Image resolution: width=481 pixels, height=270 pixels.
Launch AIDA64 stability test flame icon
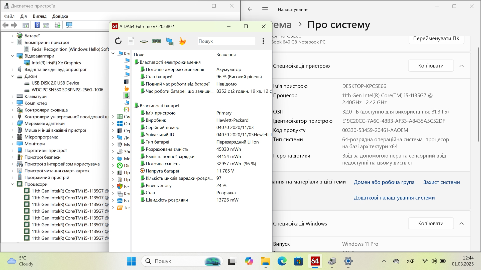point(182,41)
